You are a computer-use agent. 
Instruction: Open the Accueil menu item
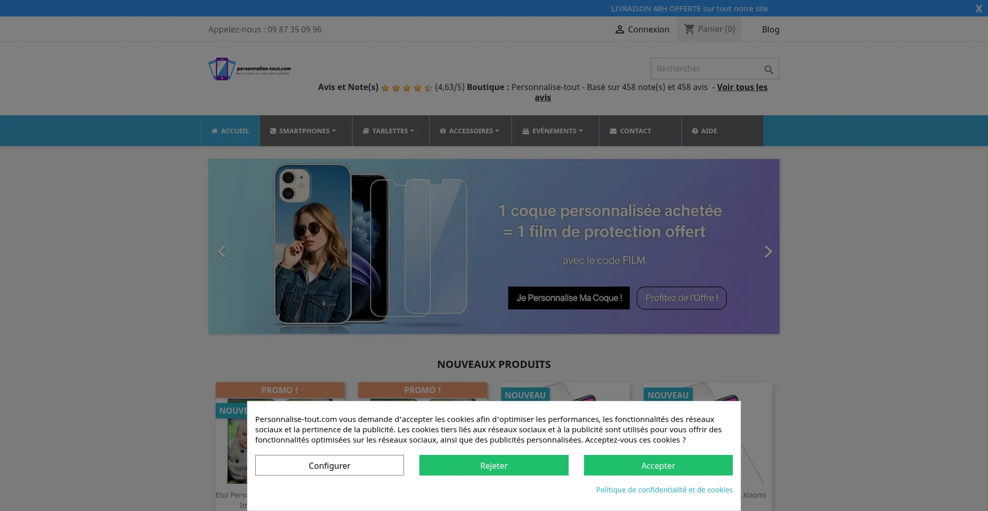point(230,131)
